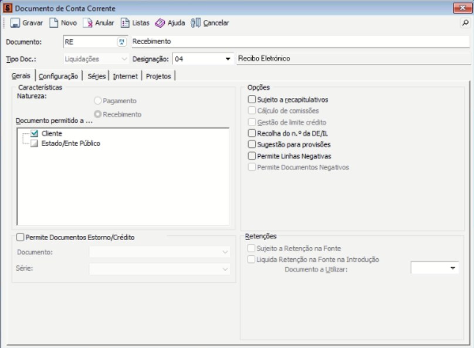Click the lookup icon in Documento field
Image resolution: width=474 pixels, height=348 pixels.
122,42
